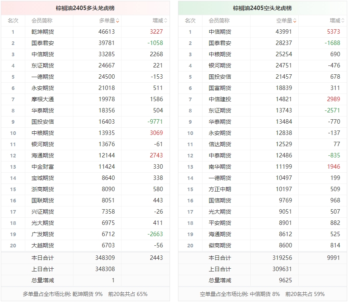Screen dimensions: 348x302
Task: Click 广发期货 change value -2663
Action: click(x=155, y=234)
